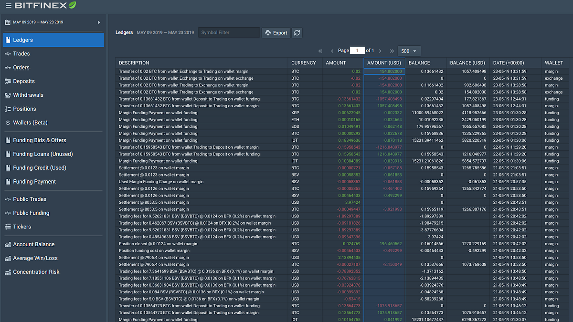The image size is (573, 322).
Task: Click the Withdrawals sidebar icon
Action: point(7,95)
